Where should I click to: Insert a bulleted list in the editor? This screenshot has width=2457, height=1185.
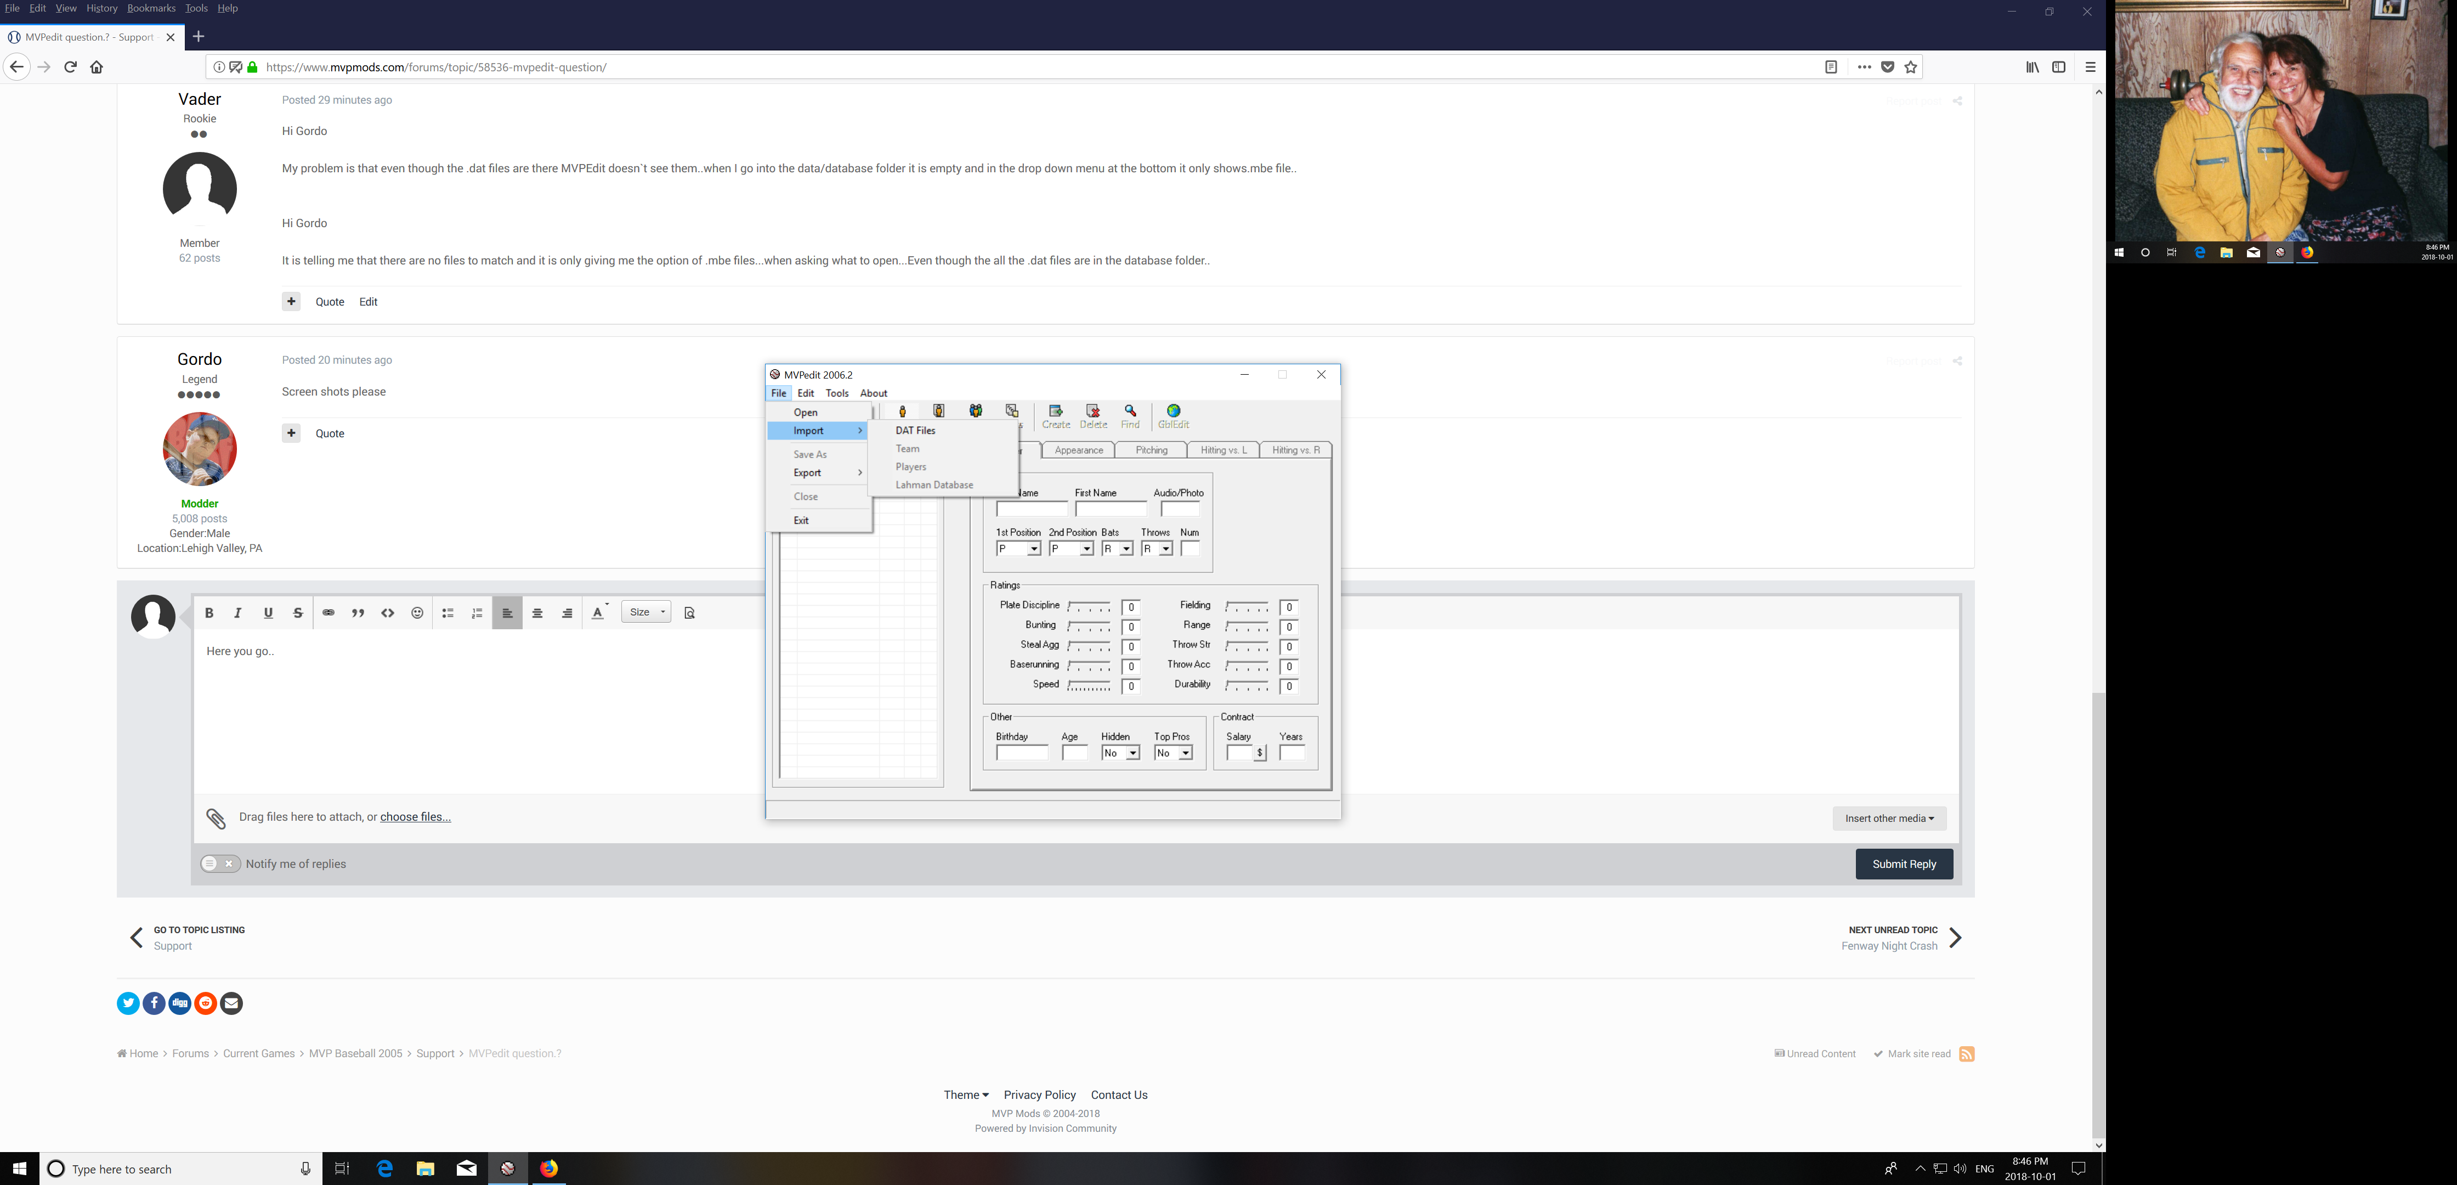click(448, 613)
